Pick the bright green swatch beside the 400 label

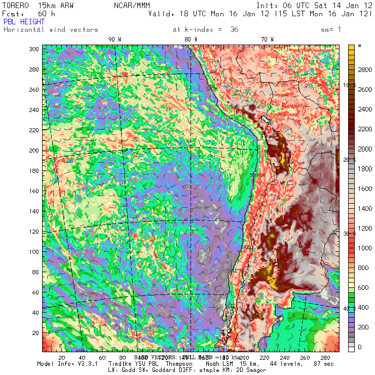351,305
